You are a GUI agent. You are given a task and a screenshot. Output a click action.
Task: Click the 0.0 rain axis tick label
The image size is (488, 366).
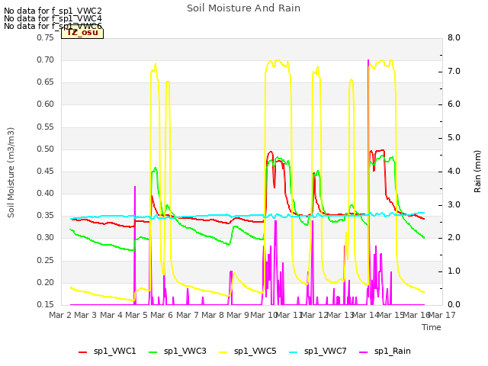pos(454,305)
